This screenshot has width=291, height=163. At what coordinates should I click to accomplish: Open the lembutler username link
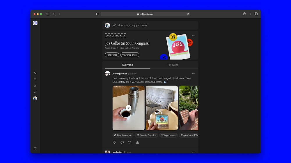click(x=118, y=152)
